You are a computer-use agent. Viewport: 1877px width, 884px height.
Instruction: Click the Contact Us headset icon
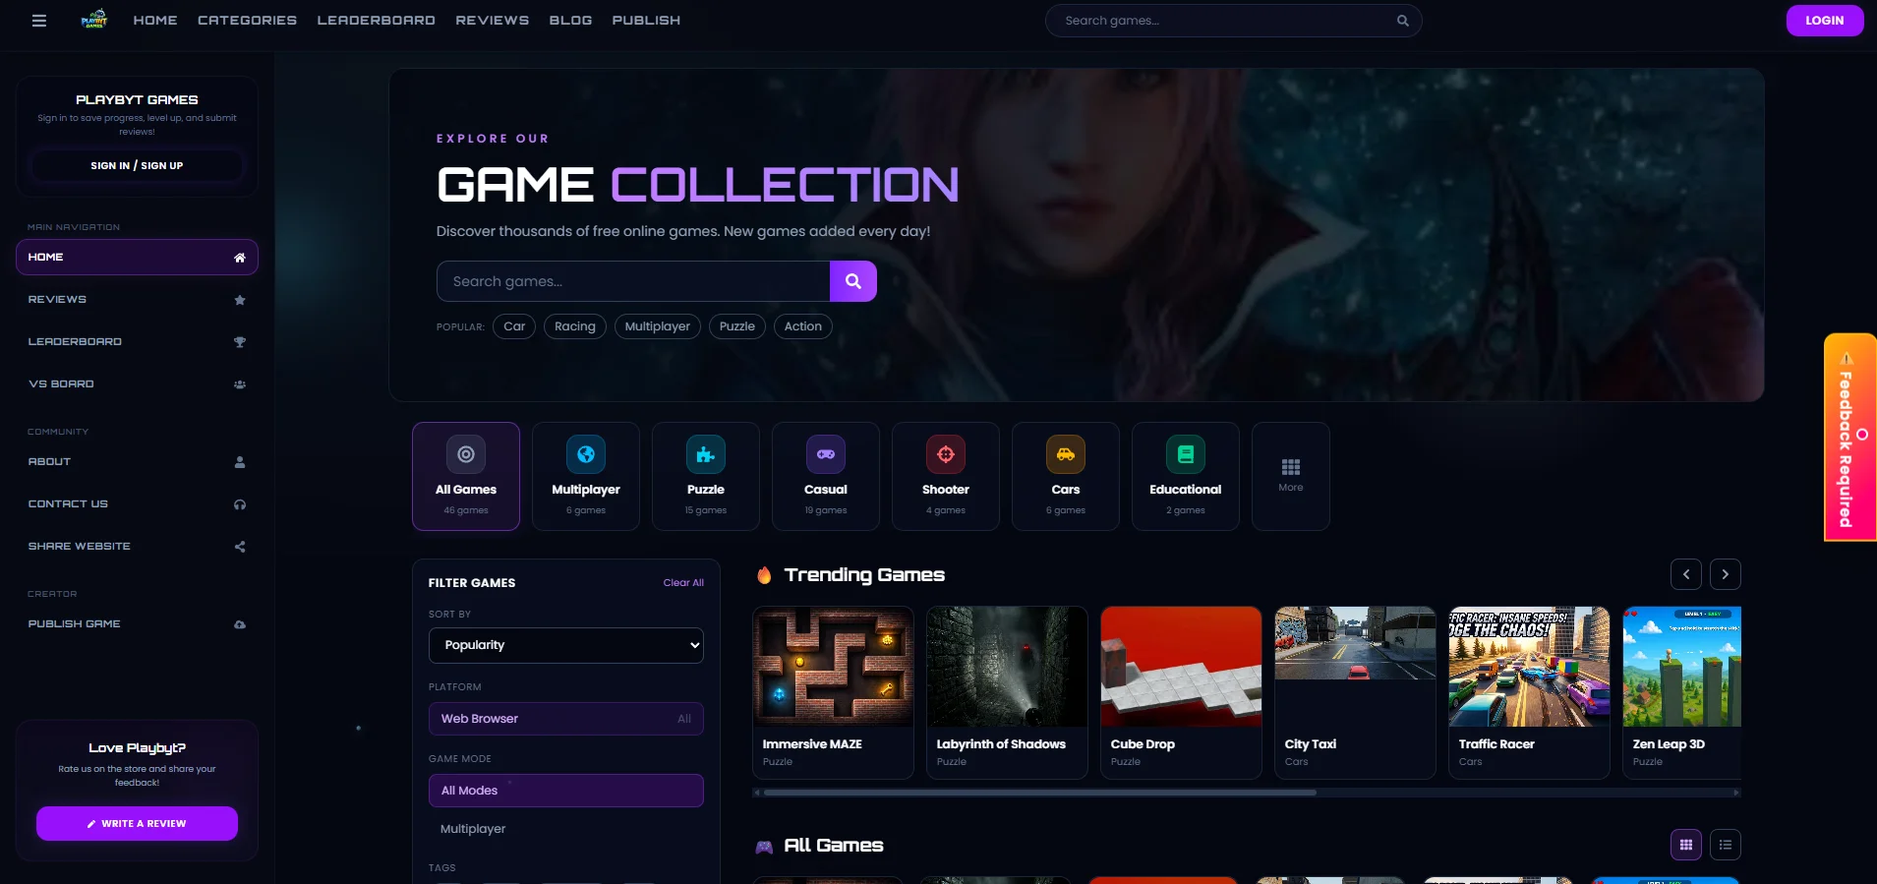pos(240,504)
